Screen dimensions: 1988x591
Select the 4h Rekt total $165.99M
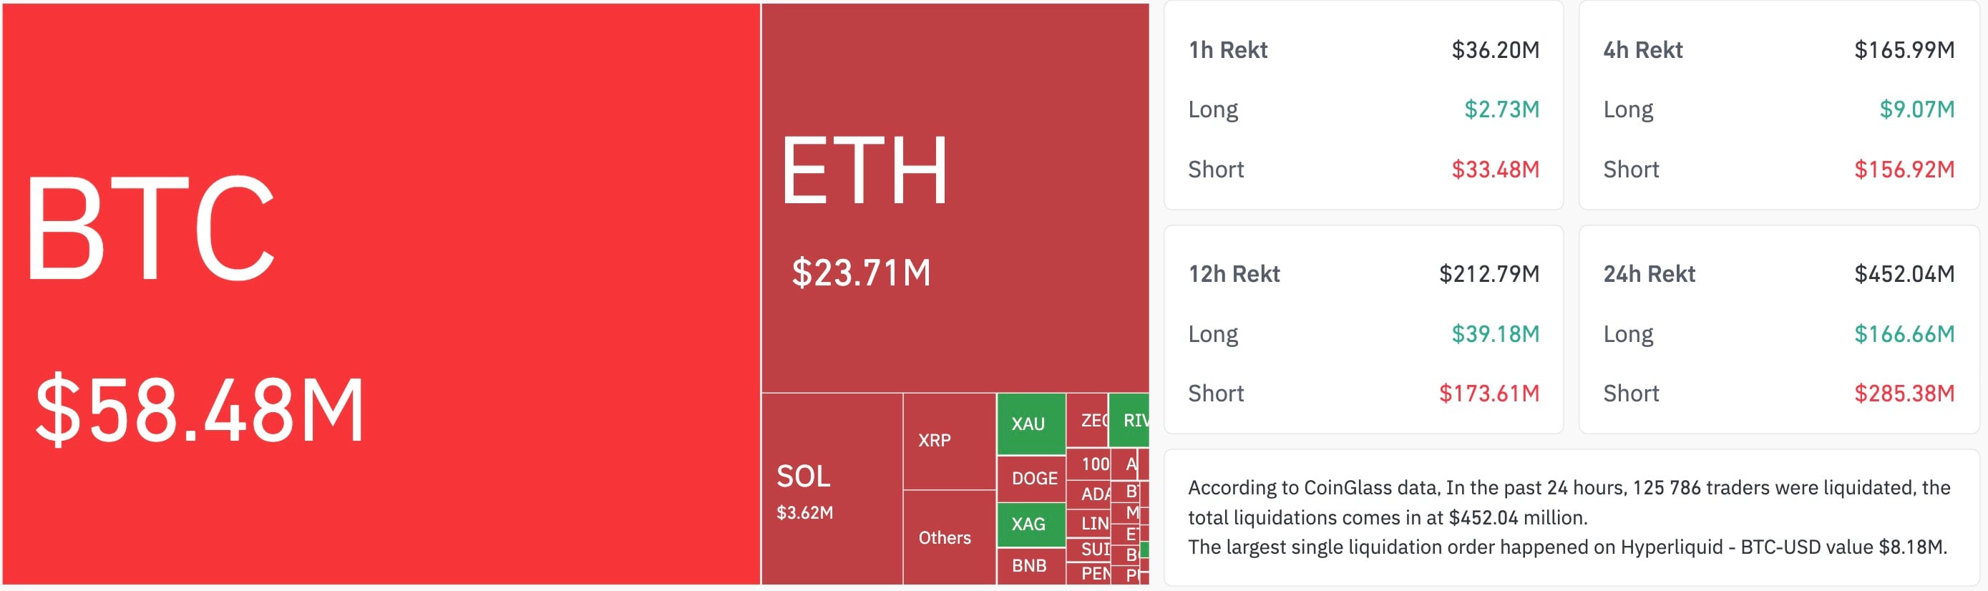pyautogui.click(x=1904, y=50)
